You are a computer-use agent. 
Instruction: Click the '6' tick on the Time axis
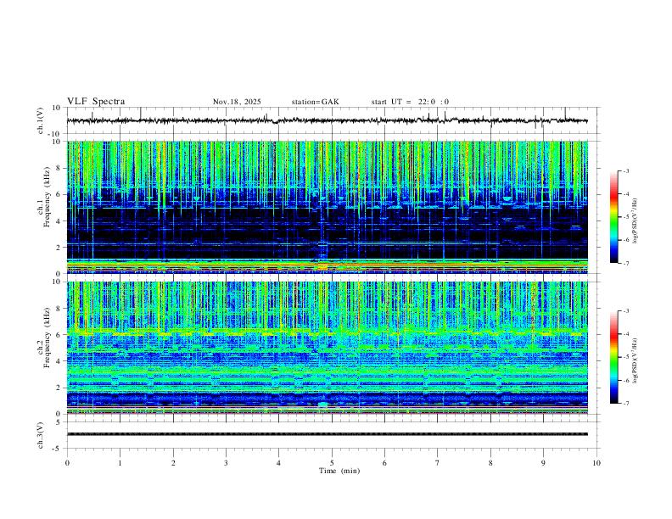point(384,463)
